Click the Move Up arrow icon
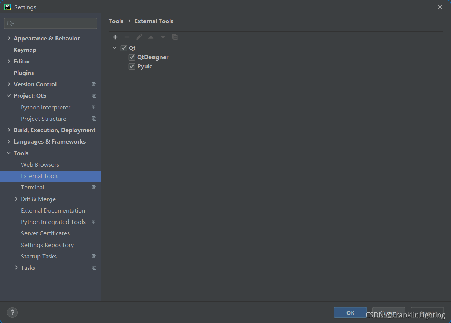The width and height of the screenshot is (451, 323). tap(151, 37)
